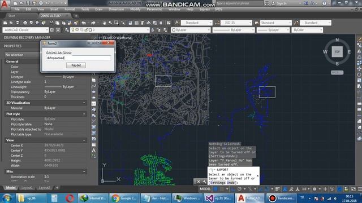Screen dimensions: 362x203
Task: Click the Make Object's Layer Current icon
Action: (153, 30)
